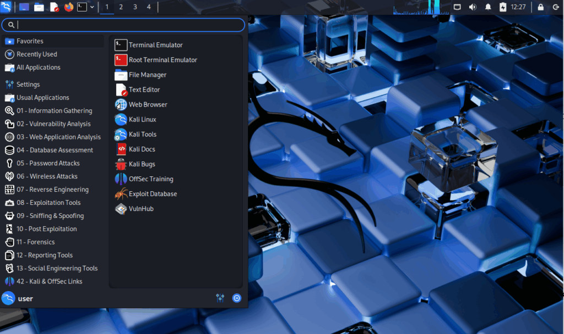Open the Settings category
Viewport: 564px width, 334px height.
(x=53, y=84)
